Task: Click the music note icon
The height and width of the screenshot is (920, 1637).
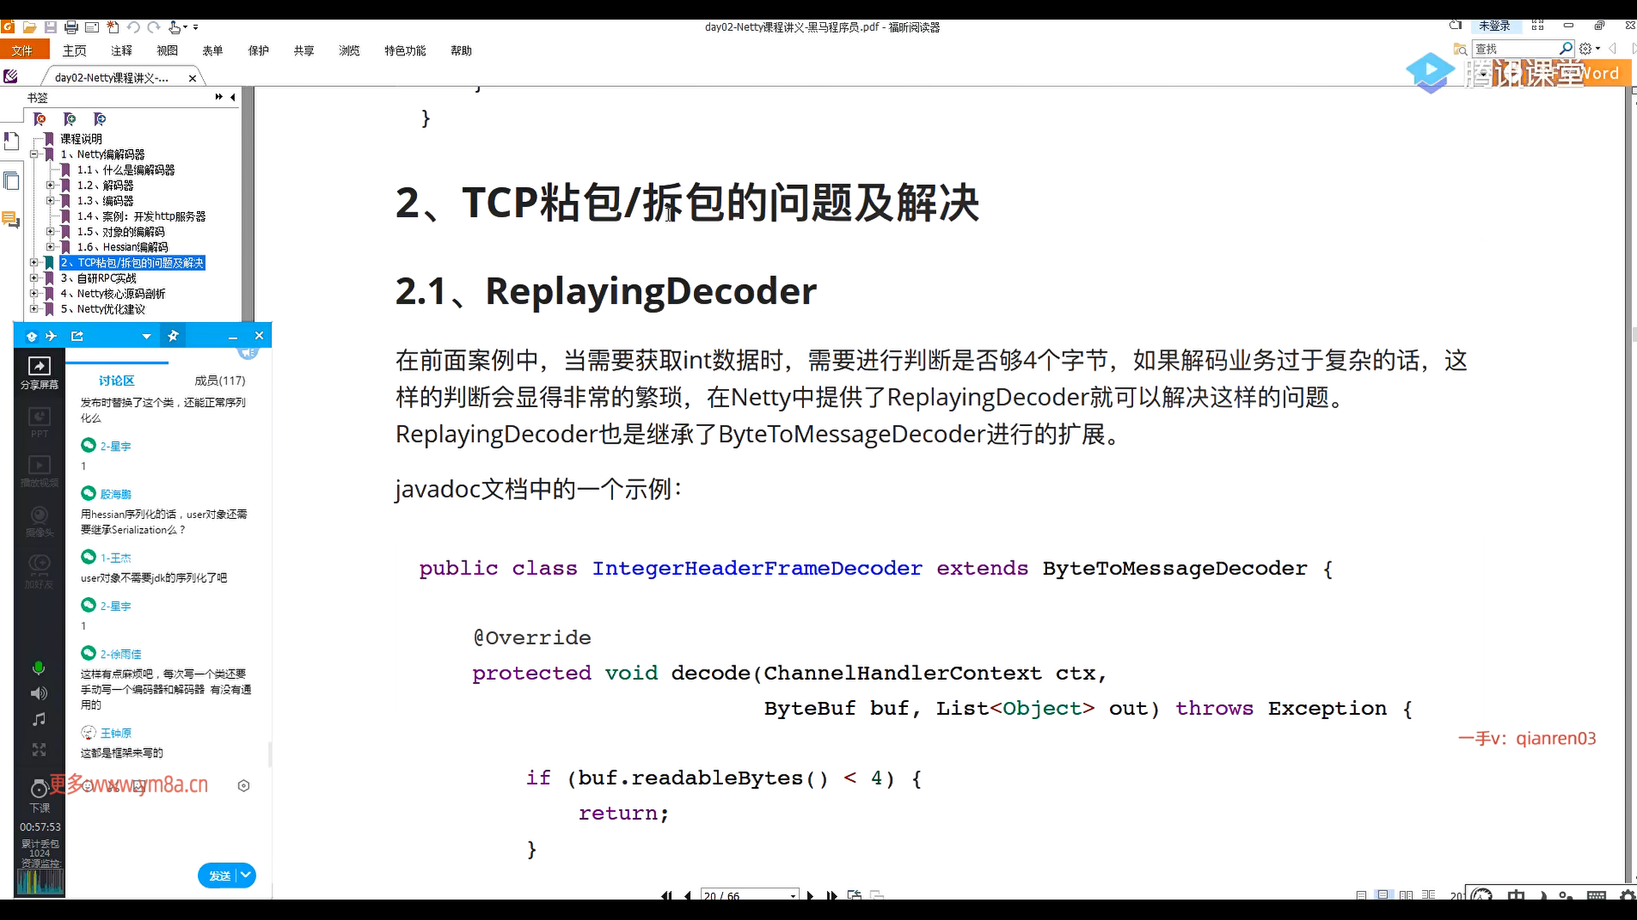Action: [x=39, y=720]
